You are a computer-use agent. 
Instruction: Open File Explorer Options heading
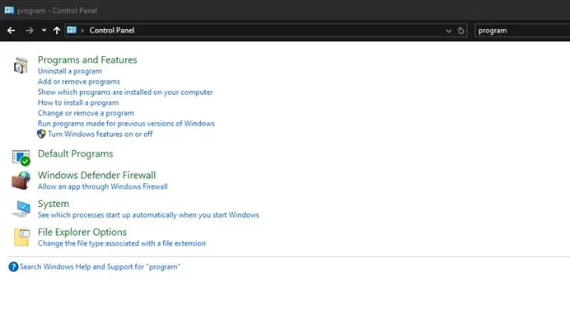tap(82, 232)
